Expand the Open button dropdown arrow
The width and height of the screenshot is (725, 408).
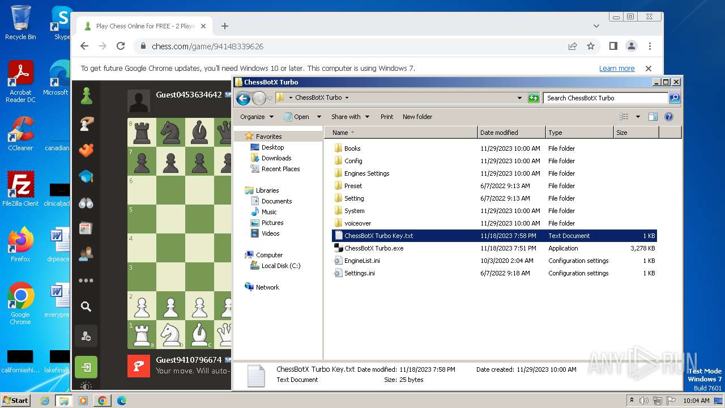[x=319, y=117]
